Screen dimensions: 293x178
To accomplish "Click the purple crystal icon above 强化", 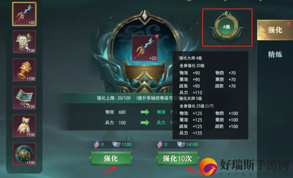I will tap(97, 144).
